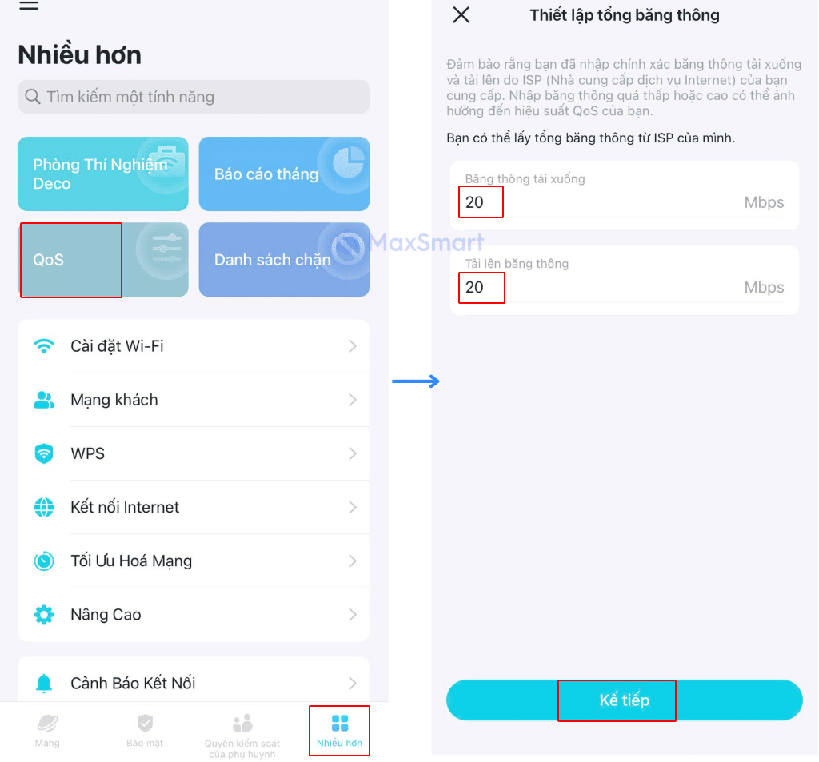This screenshot has height=762, width=819.
Task: Focus the Tìm kiếm một tính năng search box
Action: (x=194, y=97)
